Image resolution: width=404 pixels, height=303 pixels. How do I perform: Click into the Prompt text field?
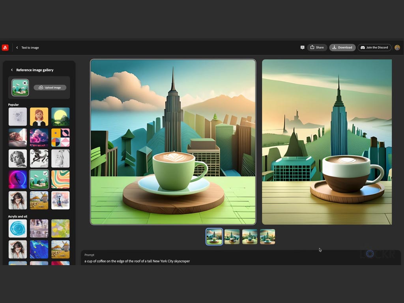tap(241, 258)
